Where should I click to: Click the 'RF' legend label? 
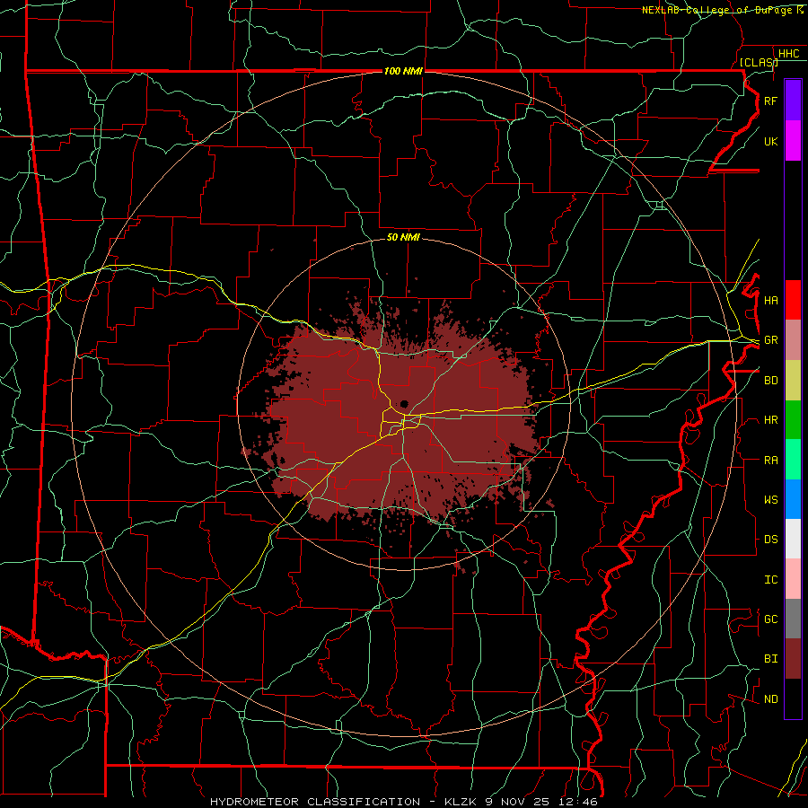point(770,101)
